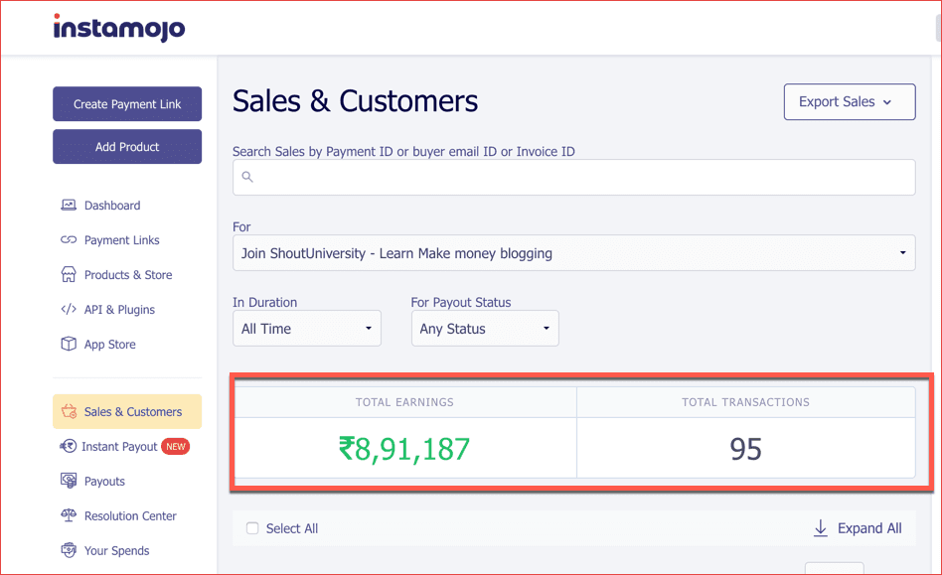Screen dimensions: 942x575
Task: Click the Resolution Center scales icon
Action: [x=68, y=515]
